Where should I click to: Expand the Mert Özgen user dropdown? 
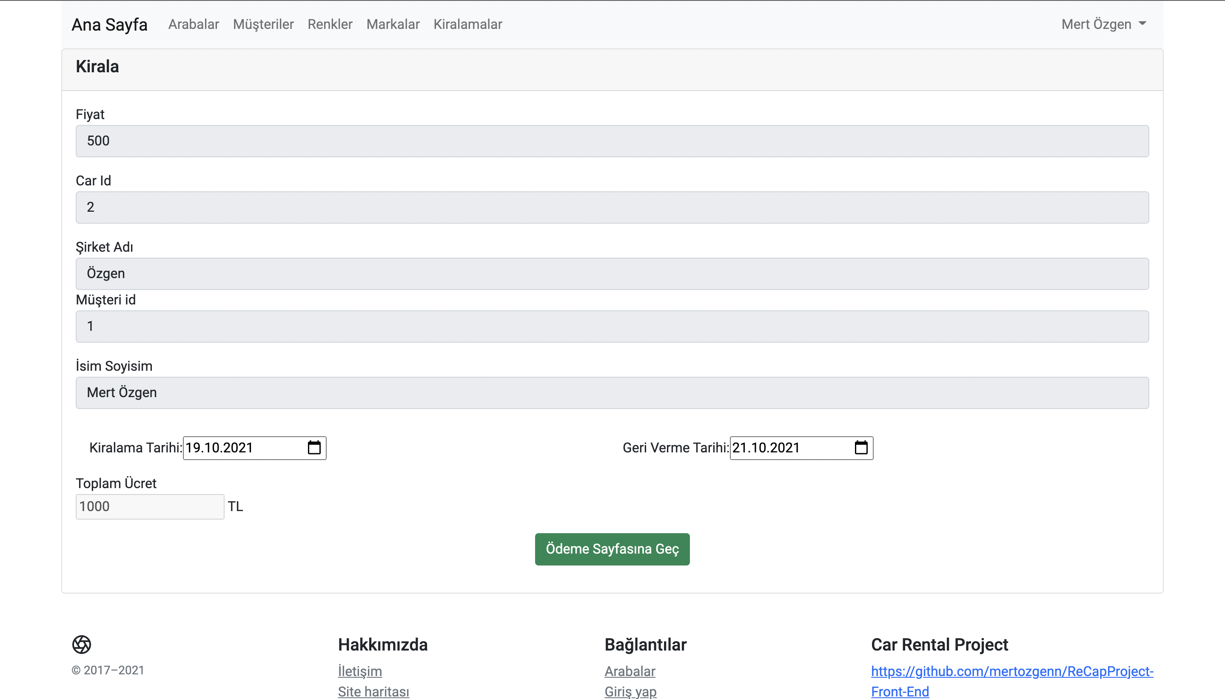click(x=1103, y=24)
